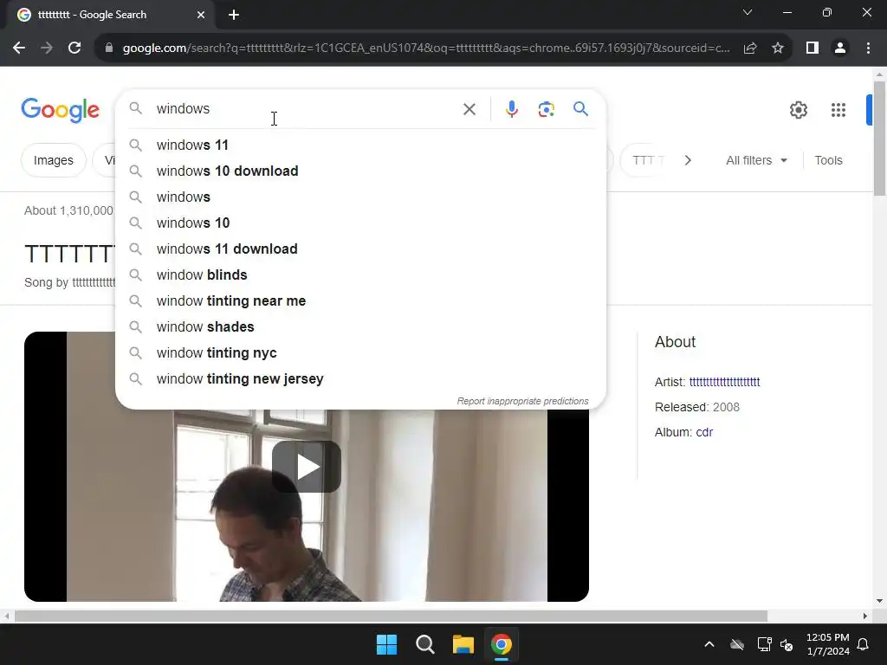Choose the suggestion window tinting nyc
The height and width of the screenshot is (665, 887).
[361, 353]
